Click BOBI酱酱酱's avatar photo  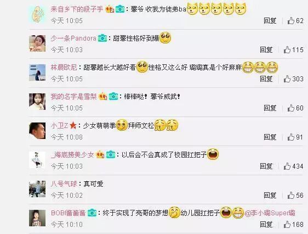[37, 218]
